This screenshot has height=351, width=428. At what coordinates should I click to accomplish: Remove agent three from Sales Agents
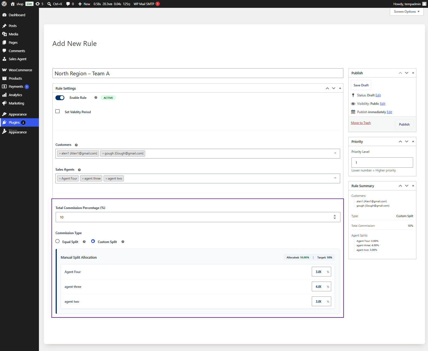coord(83,179)
